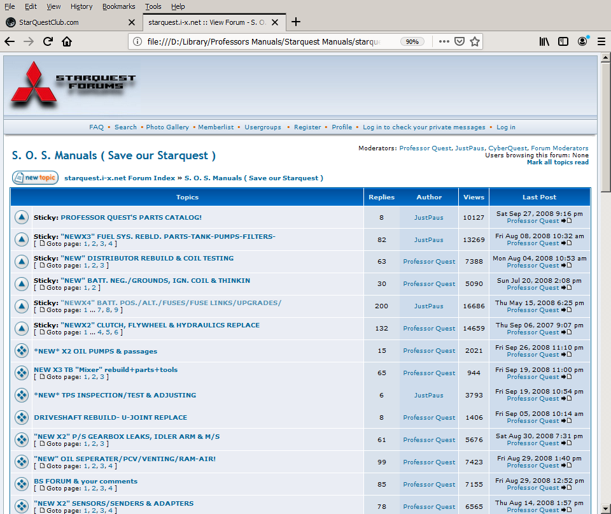Open the Tools menu

[153, 6]
